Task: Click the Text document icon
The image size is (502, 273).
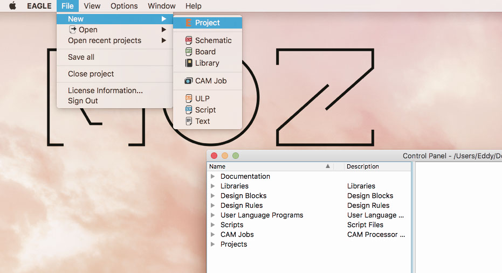Action: point(189,121)
